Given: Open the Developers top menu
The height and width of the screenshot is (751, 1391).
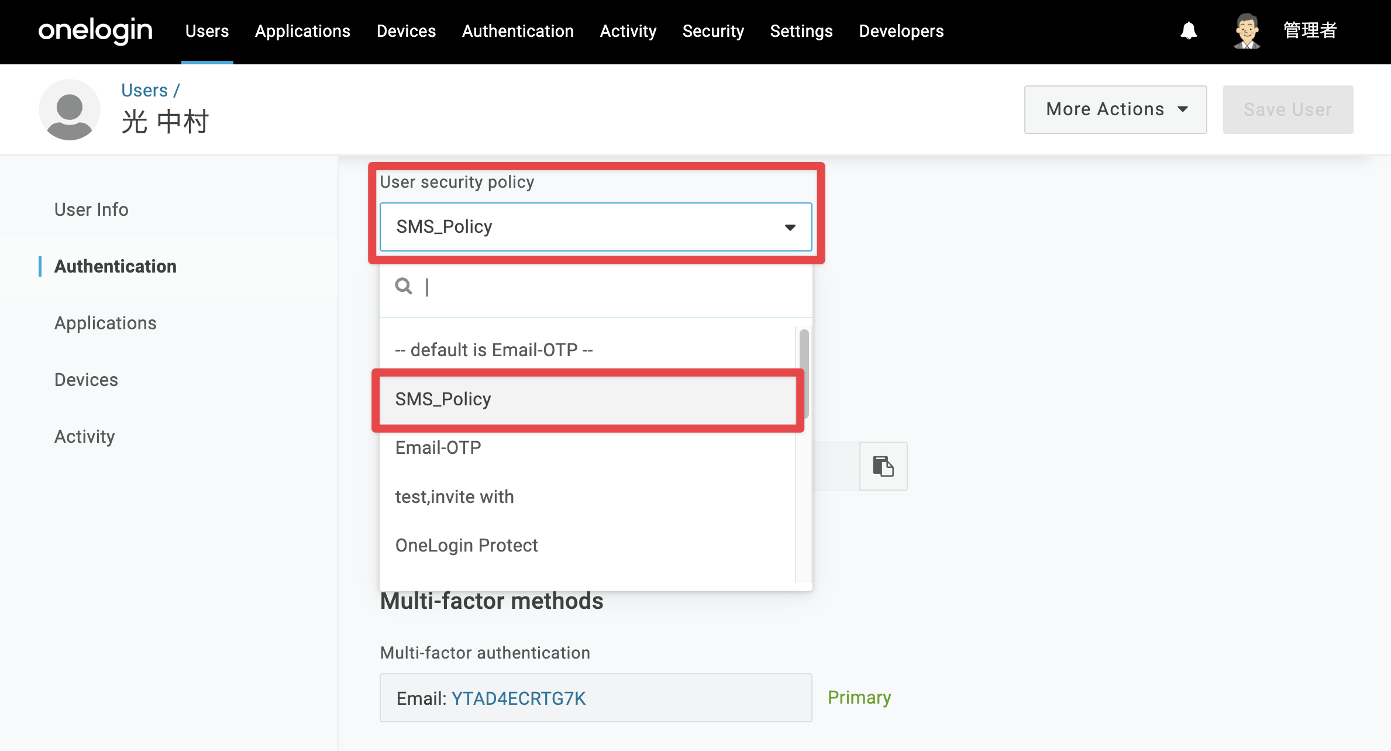Looking at the screenshot, I should [901, 31].
